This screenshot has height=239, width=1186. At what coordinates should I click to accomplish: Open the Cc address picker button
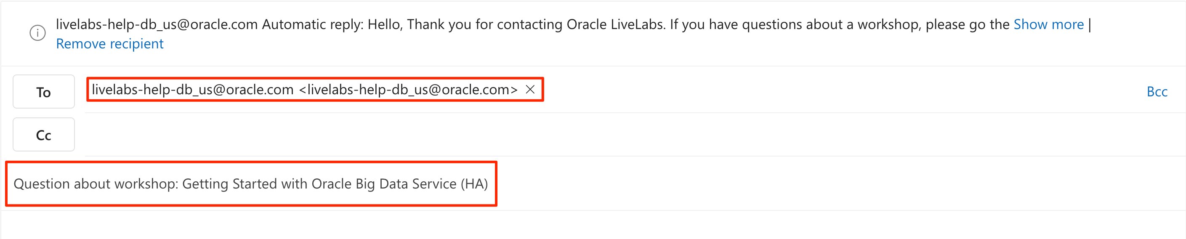pyautogui.click(x=43, y=135)
